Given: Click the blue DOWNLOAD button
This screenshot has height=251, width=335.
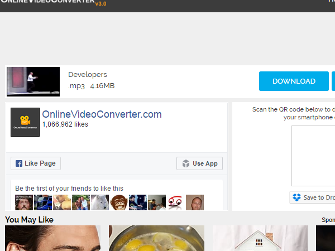Looking at the screenshot, I should click(294, 81).
